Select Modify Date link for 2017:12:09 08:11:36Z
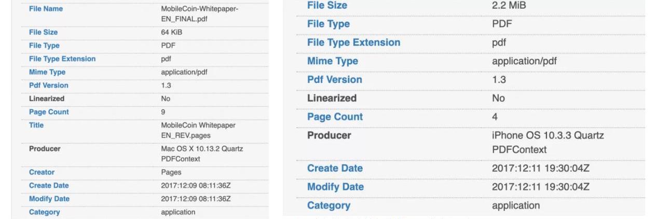This screenshot has height=219, width=656. click(49, 199)
